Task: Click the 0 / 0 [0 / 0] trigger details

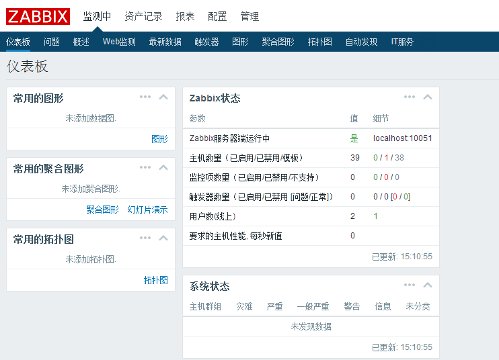Action: pos(392,197)
